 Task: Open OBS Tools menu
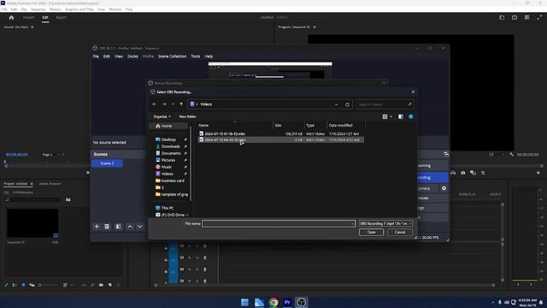pos(196,56)
